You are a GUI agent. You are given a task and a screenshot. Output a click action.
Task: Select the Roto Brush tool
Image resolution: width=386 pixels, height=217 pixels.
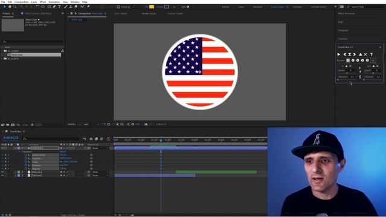[83, 7]
